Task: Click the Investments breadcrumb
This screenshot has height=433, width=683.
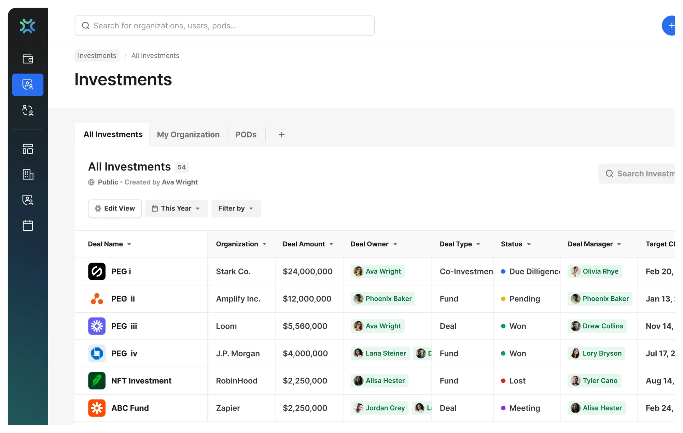Action: point(97,56)
